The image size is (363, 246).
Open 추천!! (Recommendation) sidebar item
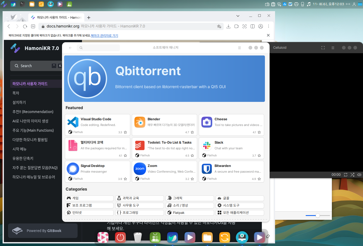tap(33, 112)
